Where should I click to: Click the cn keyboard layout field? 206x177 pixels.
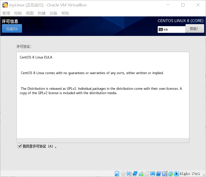point(171,30)
